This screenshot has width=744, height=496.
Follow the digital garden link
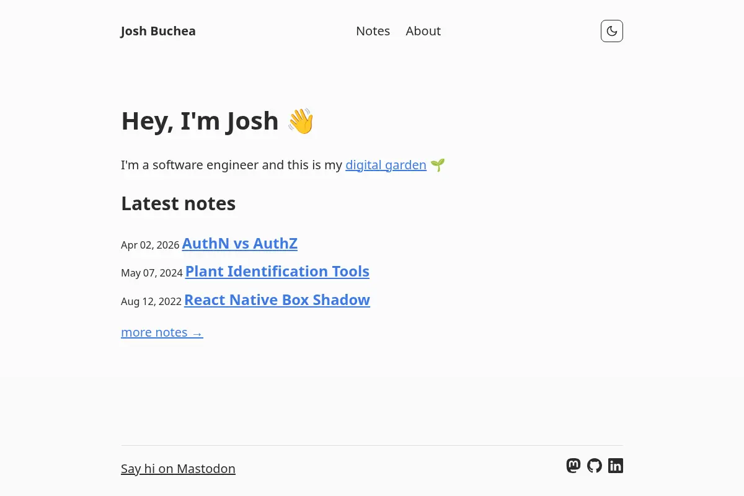(x=386, y=165)
